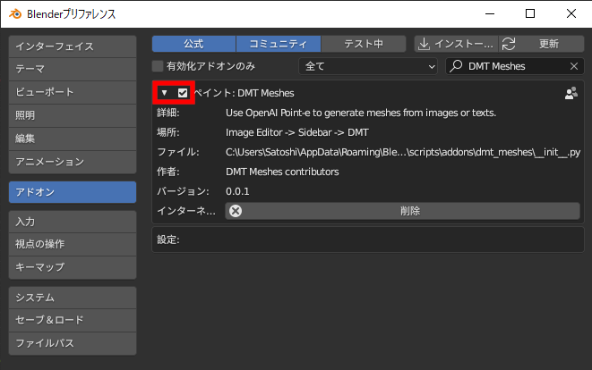Image resolution: width=592 pixels, height=370 pixels.
Task: Click the 更新 refresh button
Action: [539, 44]
